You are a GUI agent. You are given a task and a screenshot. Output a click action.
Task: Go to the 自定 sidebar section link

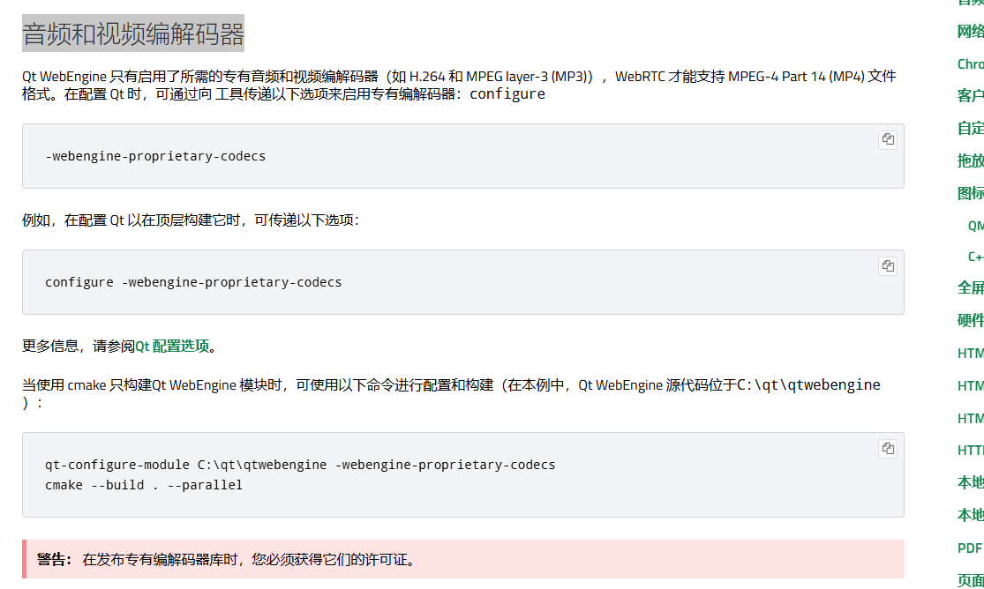point(970,129)
